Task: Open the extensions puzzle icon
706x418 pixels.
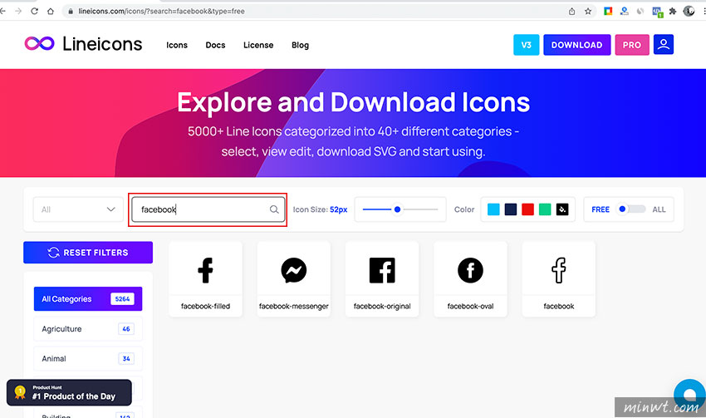Action: pos(673,12)
